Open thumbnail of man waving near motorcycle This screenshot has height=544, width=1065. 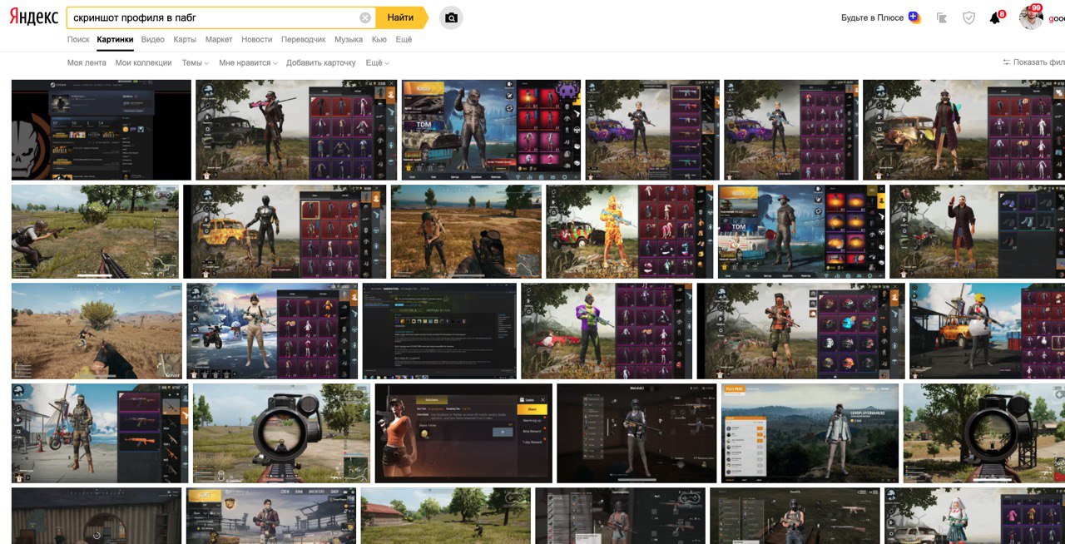pyautogui.click(x=977, y=231)
